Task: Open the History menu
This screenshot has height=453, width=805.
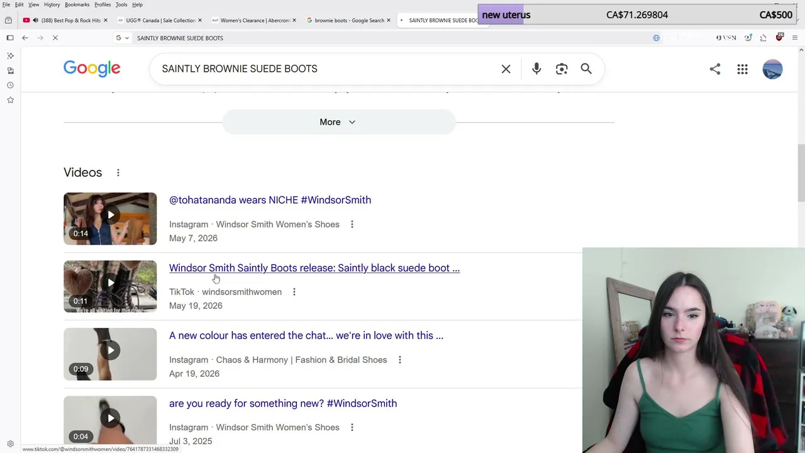Action: (52, 4)
